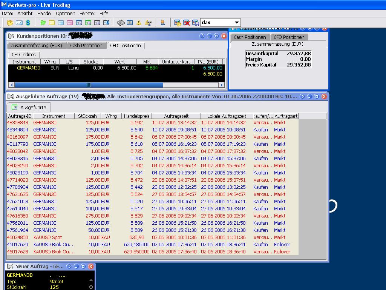Open the dax layout dropdown
Viewport: 386px width, 290px height.
[236, 23]
